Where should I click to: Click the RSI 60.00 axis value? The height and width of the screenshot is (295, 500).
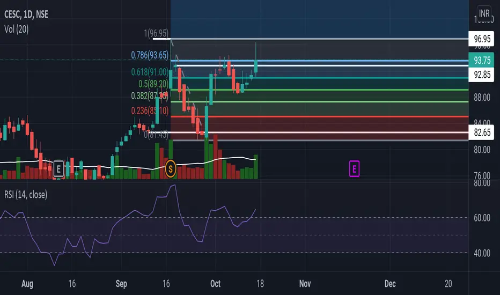coord(482,218)
